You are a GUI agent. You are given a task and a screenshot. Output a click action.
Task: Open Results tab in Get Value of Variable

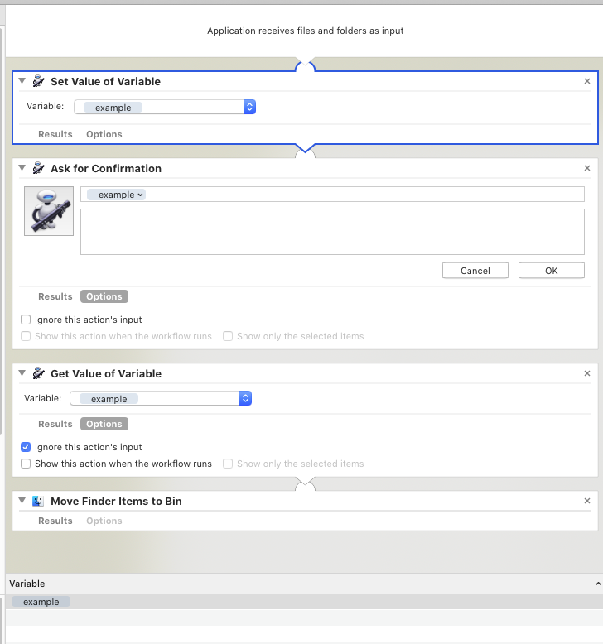coord(55,424)
